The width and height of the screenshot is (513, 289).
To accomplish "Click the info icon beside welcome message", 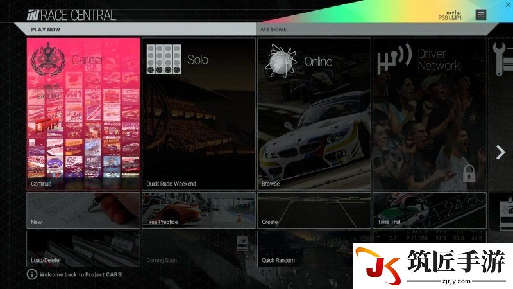I will coord(31,274).
